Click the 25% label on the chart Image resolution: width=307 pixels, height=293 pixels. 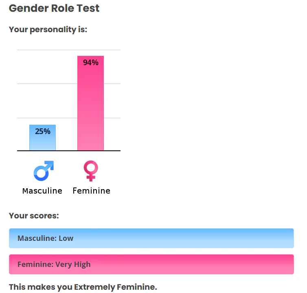[x=42, y=131]
